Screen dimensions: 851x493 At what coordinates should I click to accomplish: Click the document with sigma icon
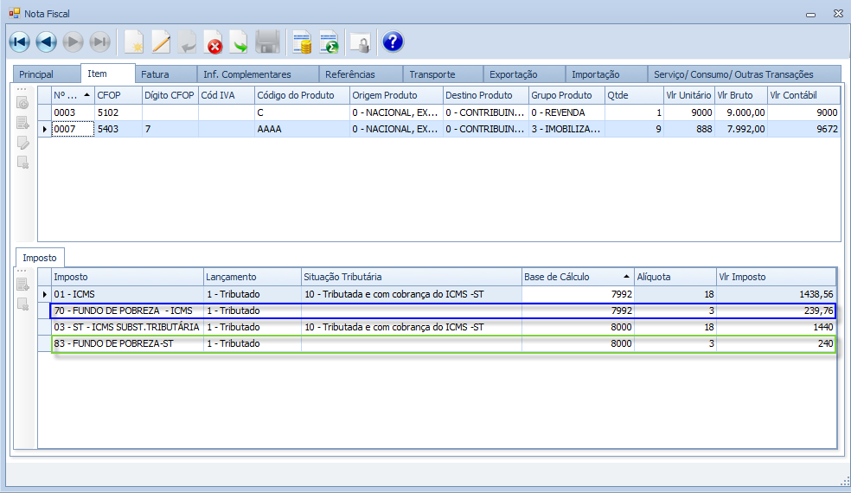(x=329, y=42)
